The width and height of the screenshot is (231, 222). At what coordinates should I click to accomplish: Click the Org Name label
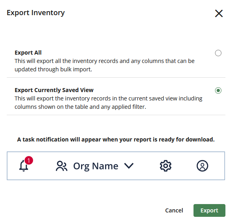(96, 166)
